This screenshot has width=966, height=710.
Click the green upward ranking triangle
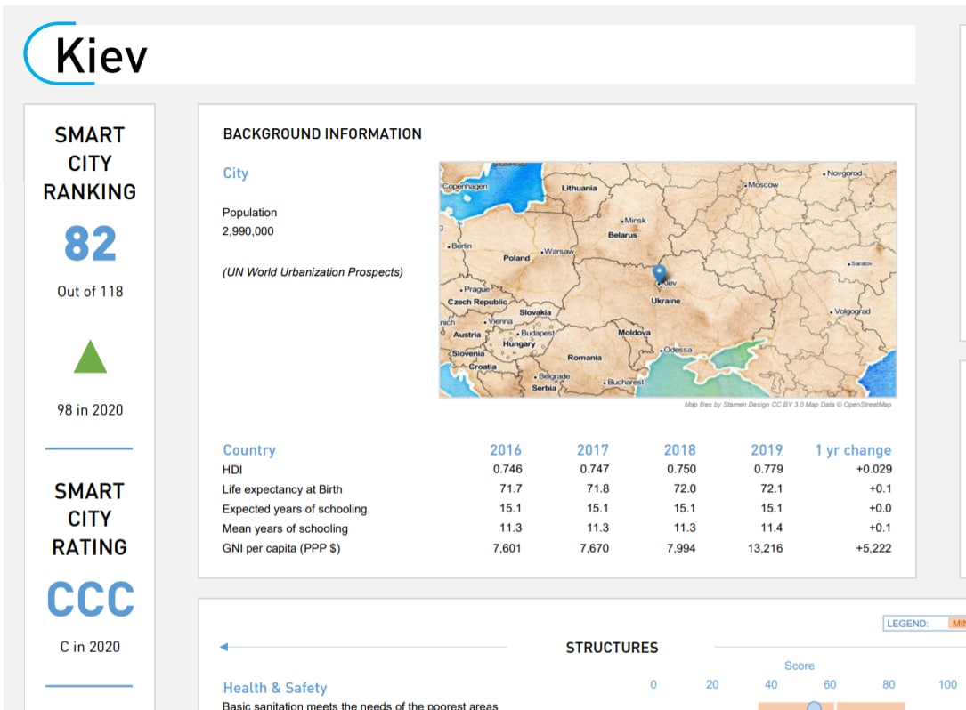click(90, 358)
